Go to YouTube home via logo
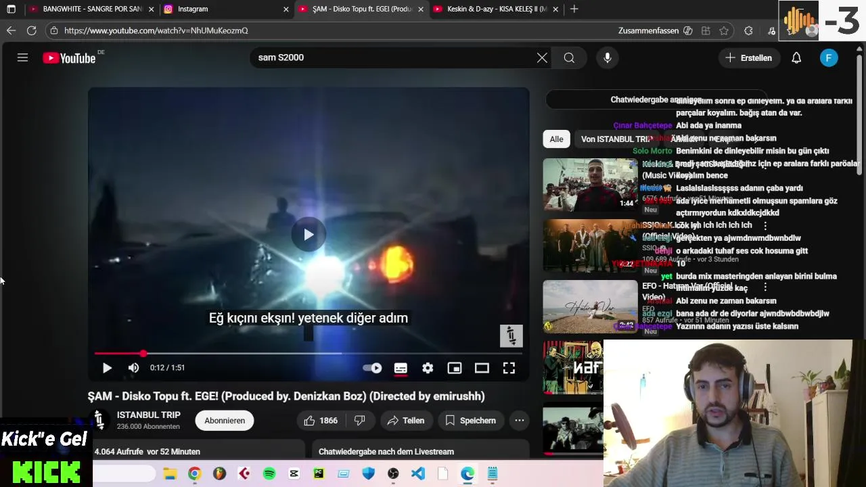The image size is (866, 487). point(69,58)
